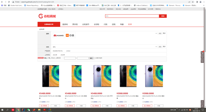
Task: Open the Chrome three-dot menu
Action: [x=204, y=2]
